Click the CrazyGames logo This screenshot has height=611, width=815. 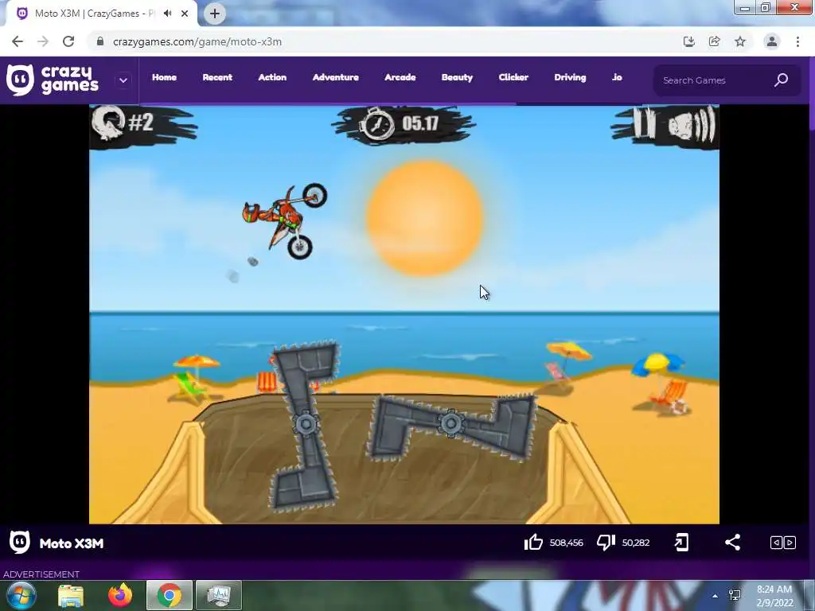(x=53, y=80)
